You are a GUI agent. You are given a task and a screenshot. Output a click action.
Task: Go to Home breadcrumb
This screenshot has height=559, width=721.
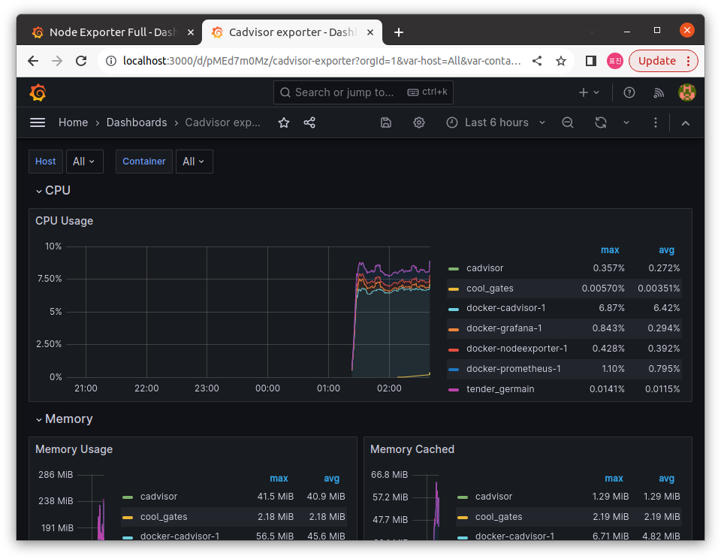73,122
